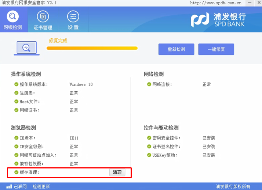
Task: Click the IE11 value text
Action: pos(74,138)
